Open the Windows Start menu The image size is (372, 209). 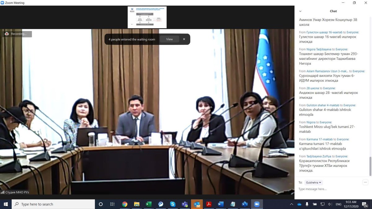tap(6, 204)
